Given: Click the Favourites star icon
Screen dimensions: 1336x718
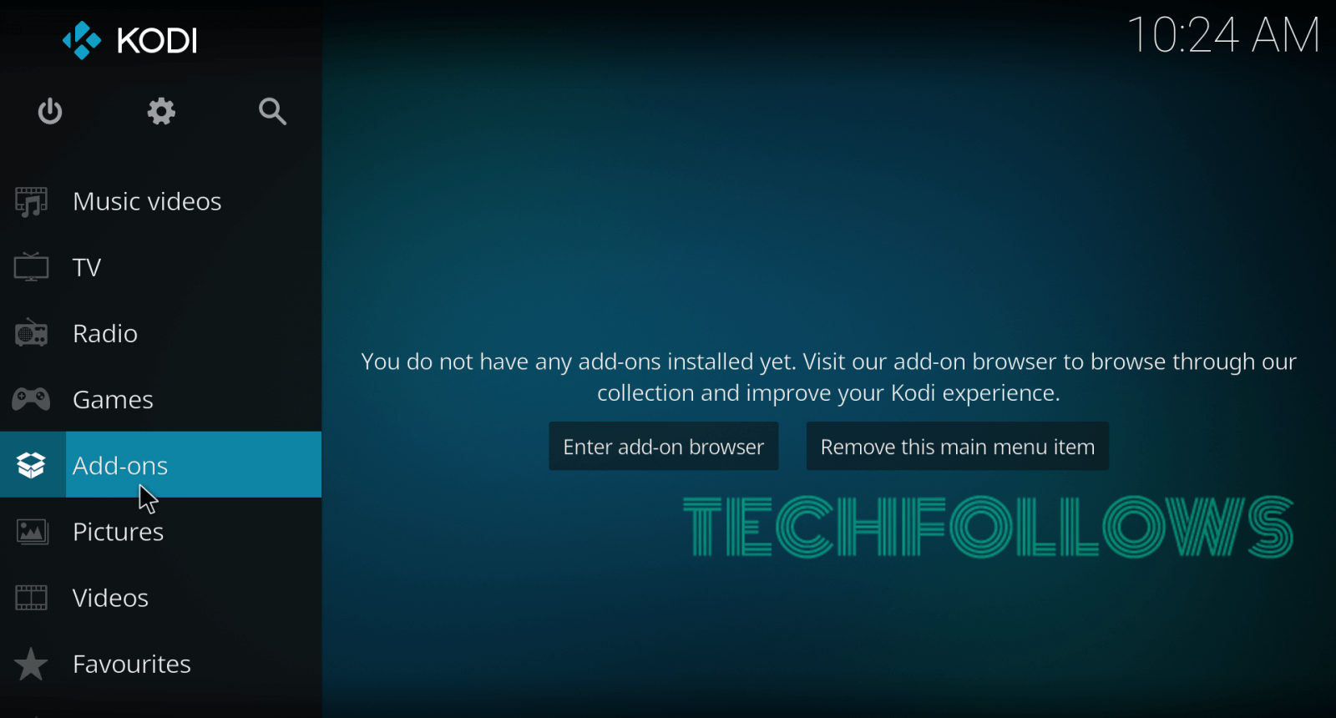Looking at the screenshot, I should (x=32, y=664).
